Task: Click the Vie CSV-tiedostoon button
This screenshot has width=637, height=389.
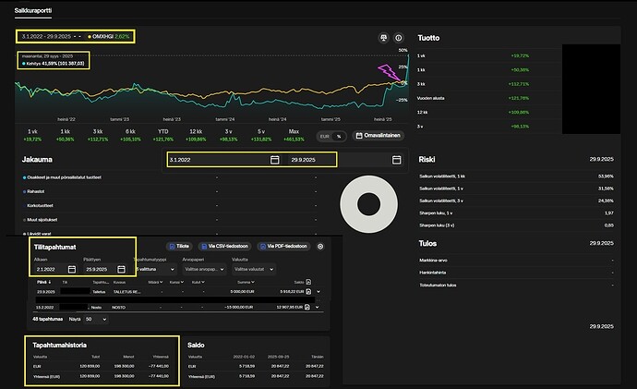Action: pyautogui.click(x=224, y=247)
